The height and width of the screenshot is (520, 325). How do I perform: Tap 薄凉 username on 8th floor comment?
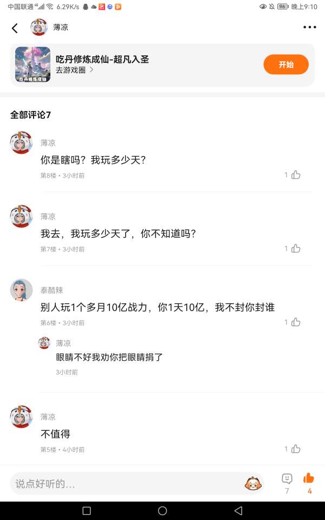[48, 143]
